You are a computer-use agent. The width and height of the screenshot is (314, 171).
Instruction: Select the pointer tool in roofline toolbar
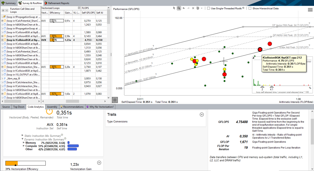[x=174, y=8]
